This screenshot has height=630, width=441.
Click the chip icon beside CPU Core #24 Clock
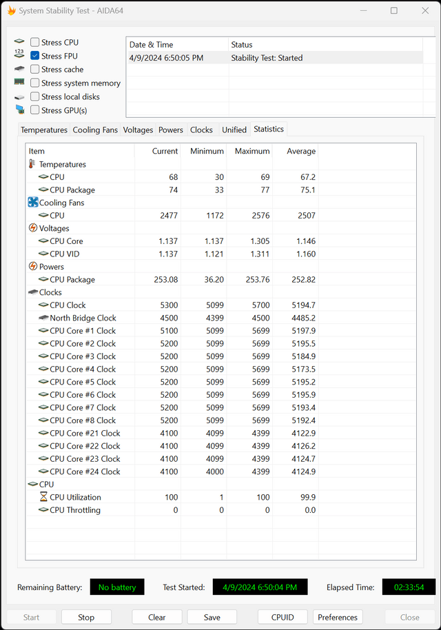43,471
